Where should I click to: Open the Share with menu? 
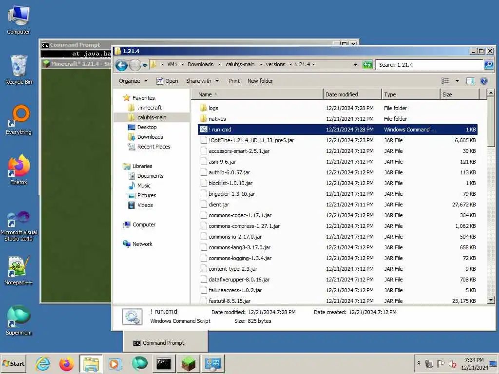pos(202,81)
